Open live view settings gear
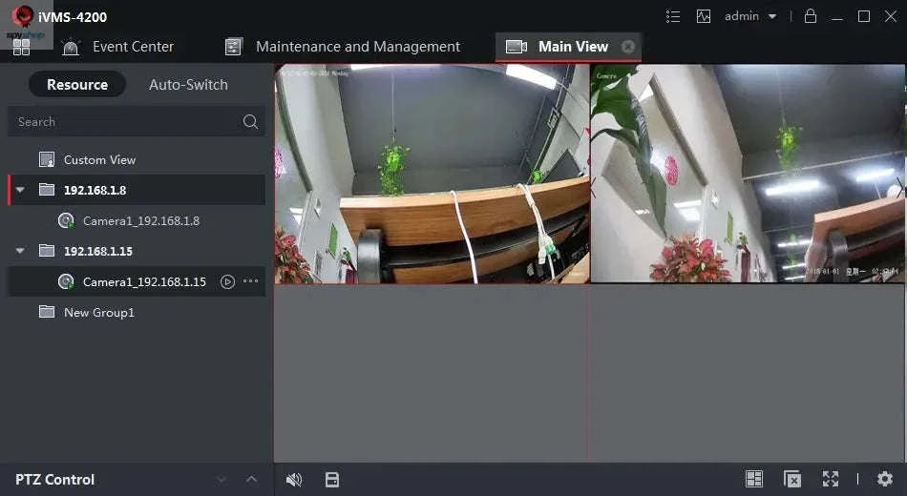The image size is (907, 496). pos(885,479)
